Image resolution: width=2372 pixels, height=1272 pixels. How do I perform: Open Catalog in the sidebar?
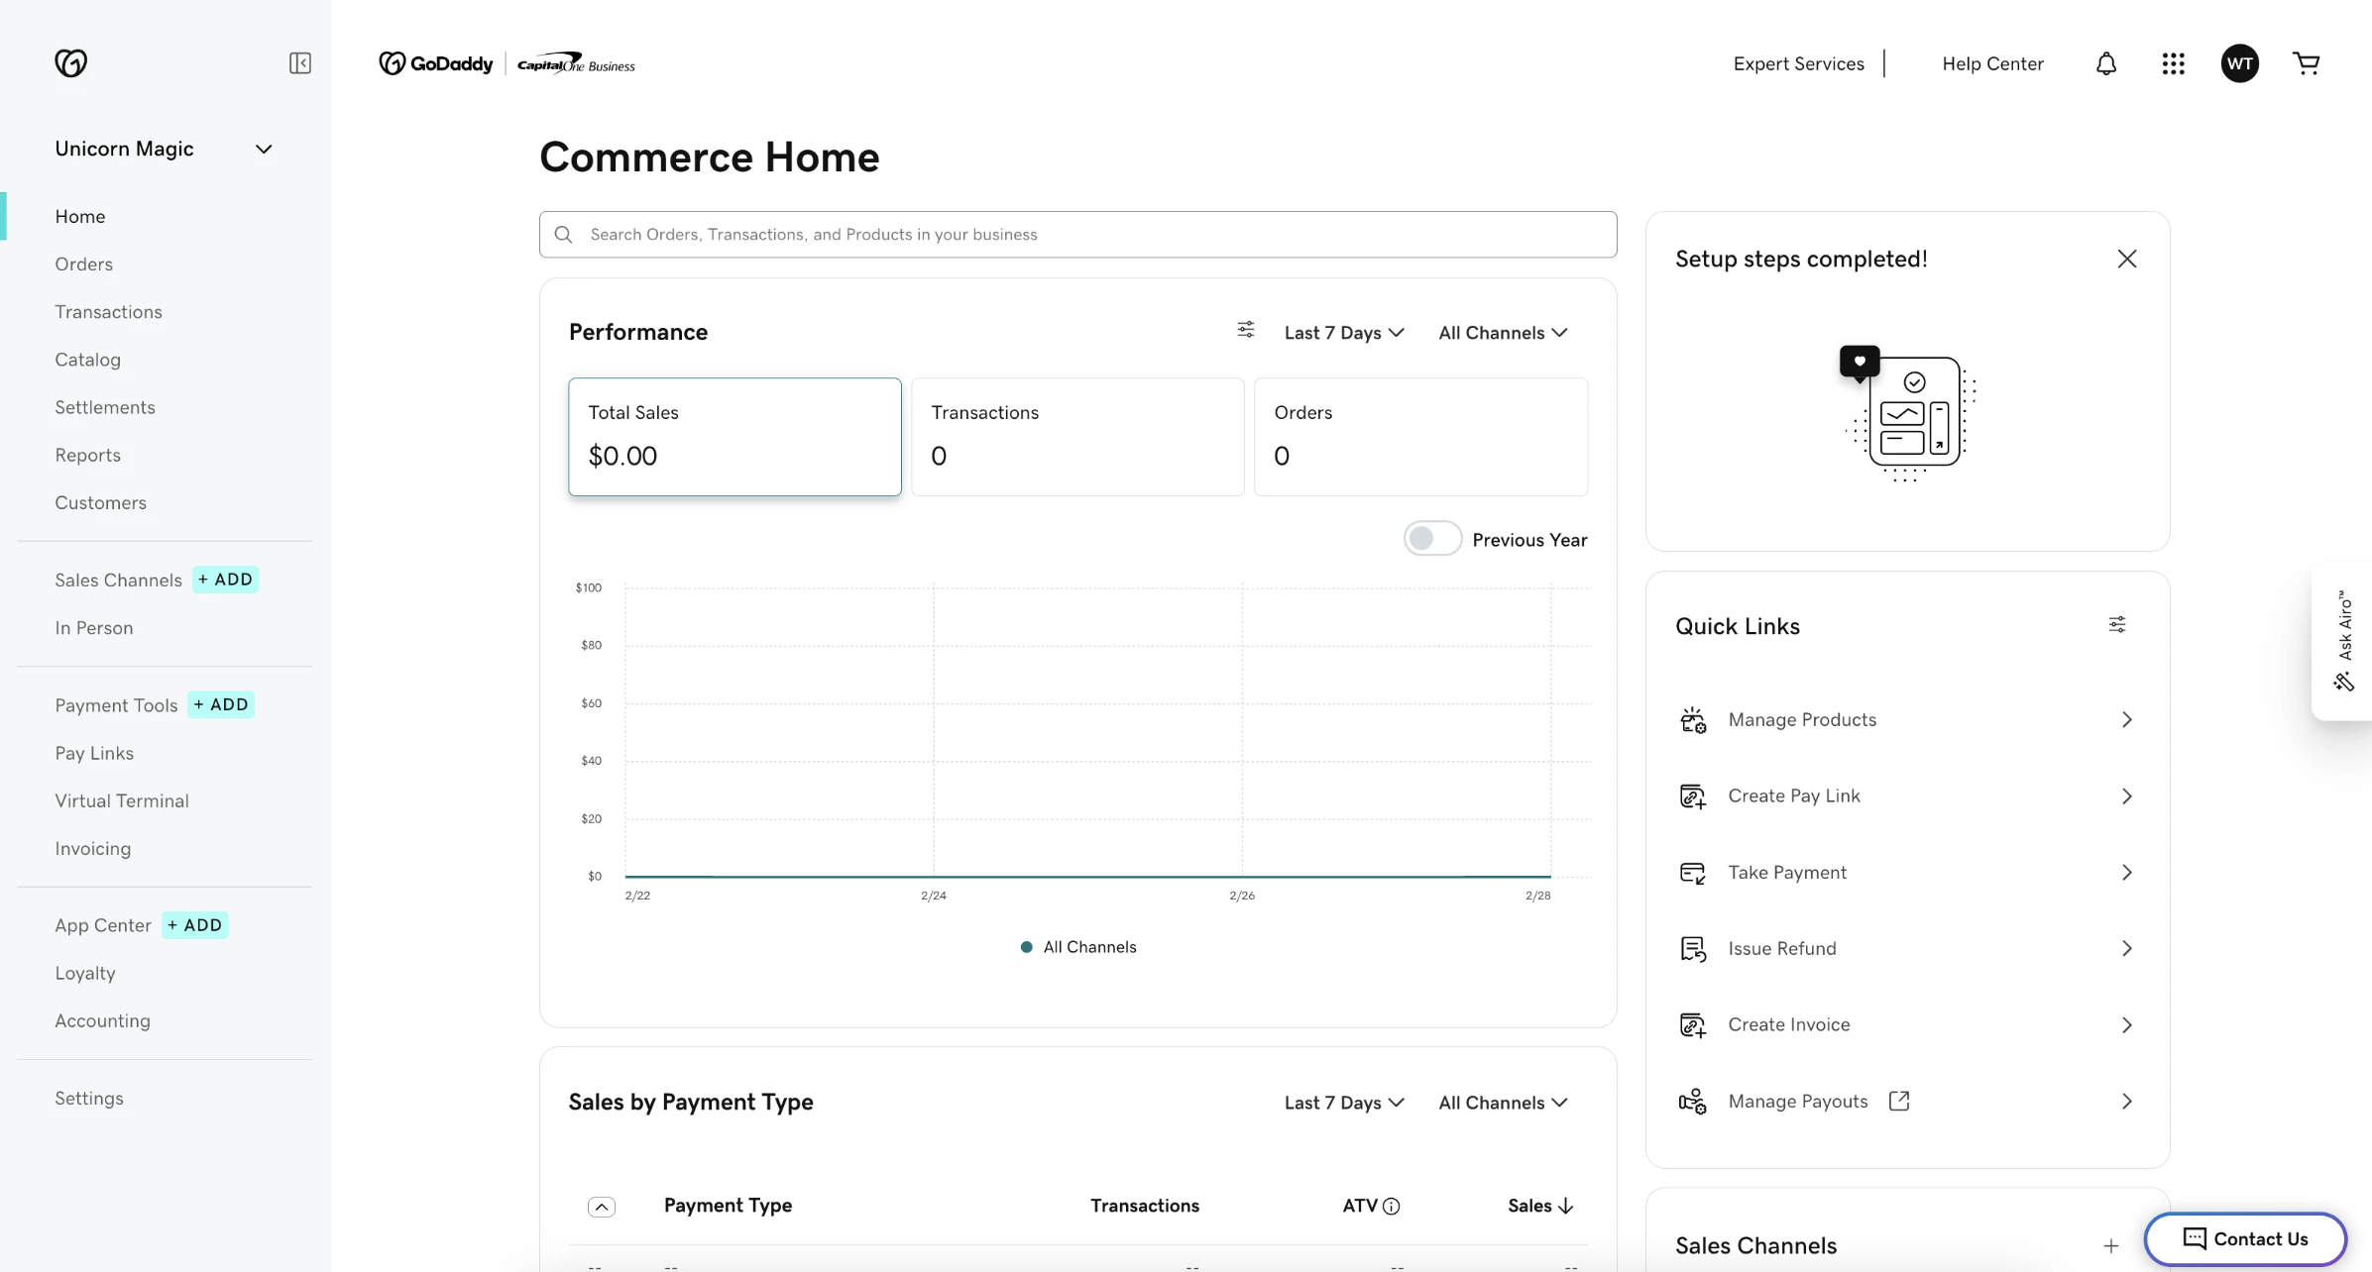[88, 360]
